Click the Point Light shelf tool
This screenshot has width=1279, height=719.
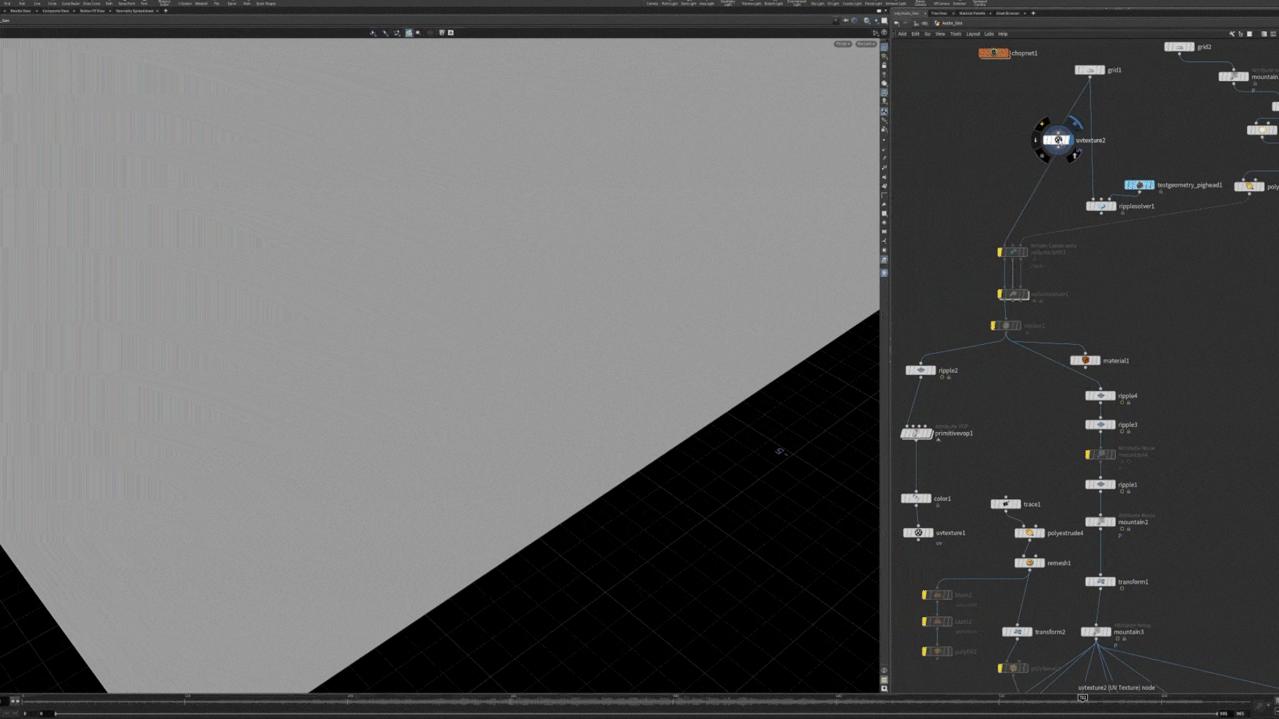669,3
